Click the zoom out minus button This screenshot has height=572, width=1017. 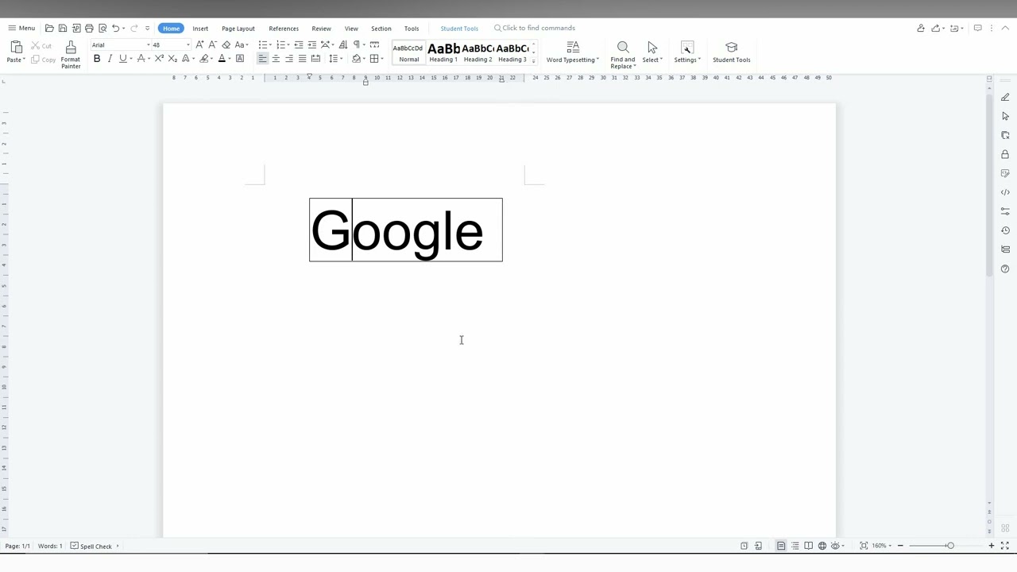tap(900, 546)
